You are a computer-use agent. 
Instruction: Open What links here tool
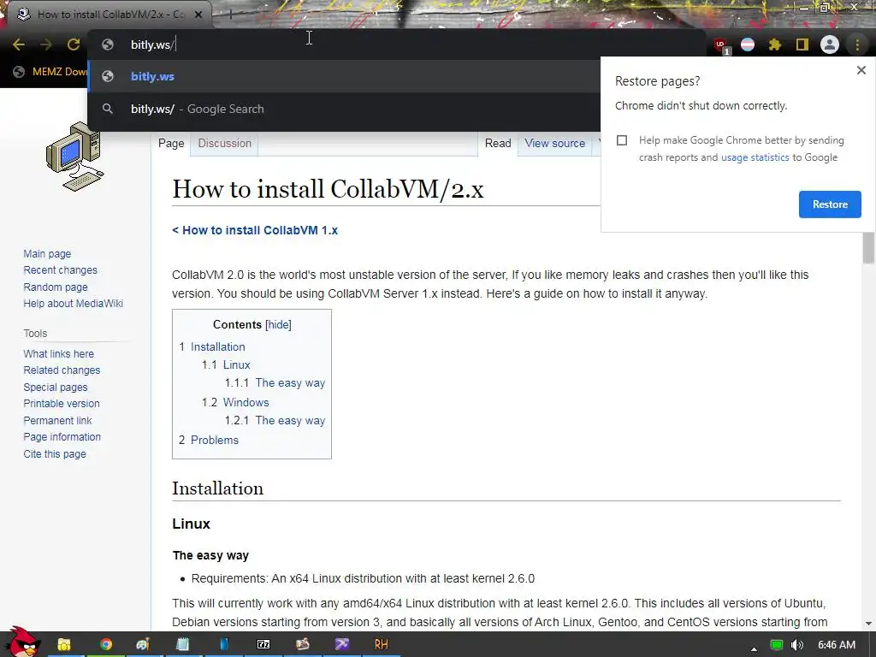tap(59, 353)
